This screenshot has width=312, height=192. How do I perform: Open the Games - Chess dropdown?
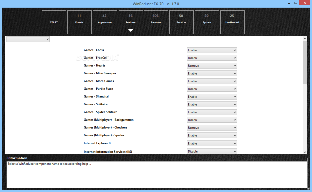[x=212, y=50]
